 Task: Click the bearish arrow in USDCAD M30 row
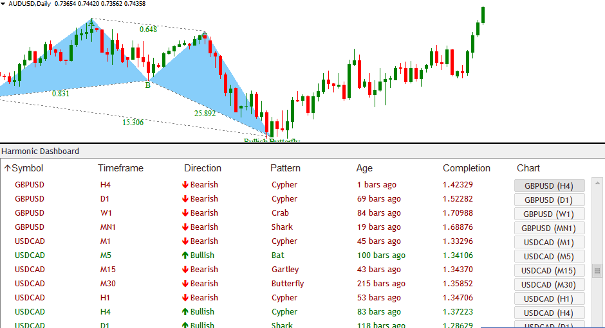click(x=185, y=283)
